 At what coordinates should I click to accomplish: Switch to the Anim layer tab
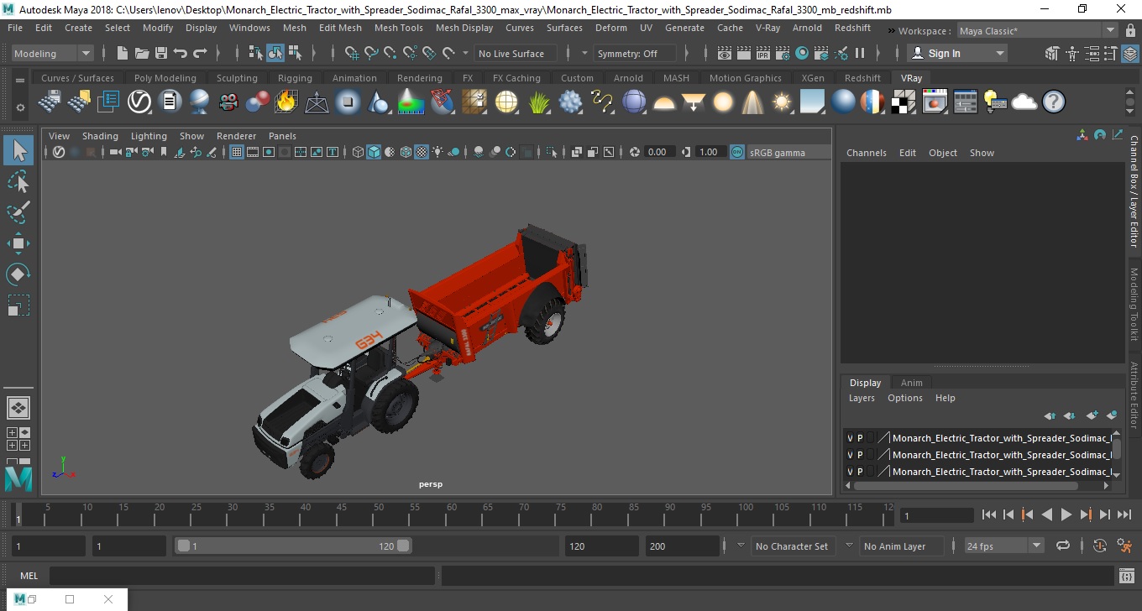point(911,383)
